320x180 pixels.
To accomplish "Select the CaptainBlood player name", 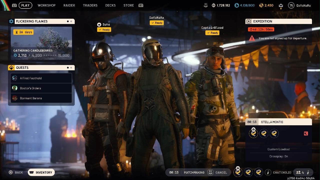I will click(212, 28).
